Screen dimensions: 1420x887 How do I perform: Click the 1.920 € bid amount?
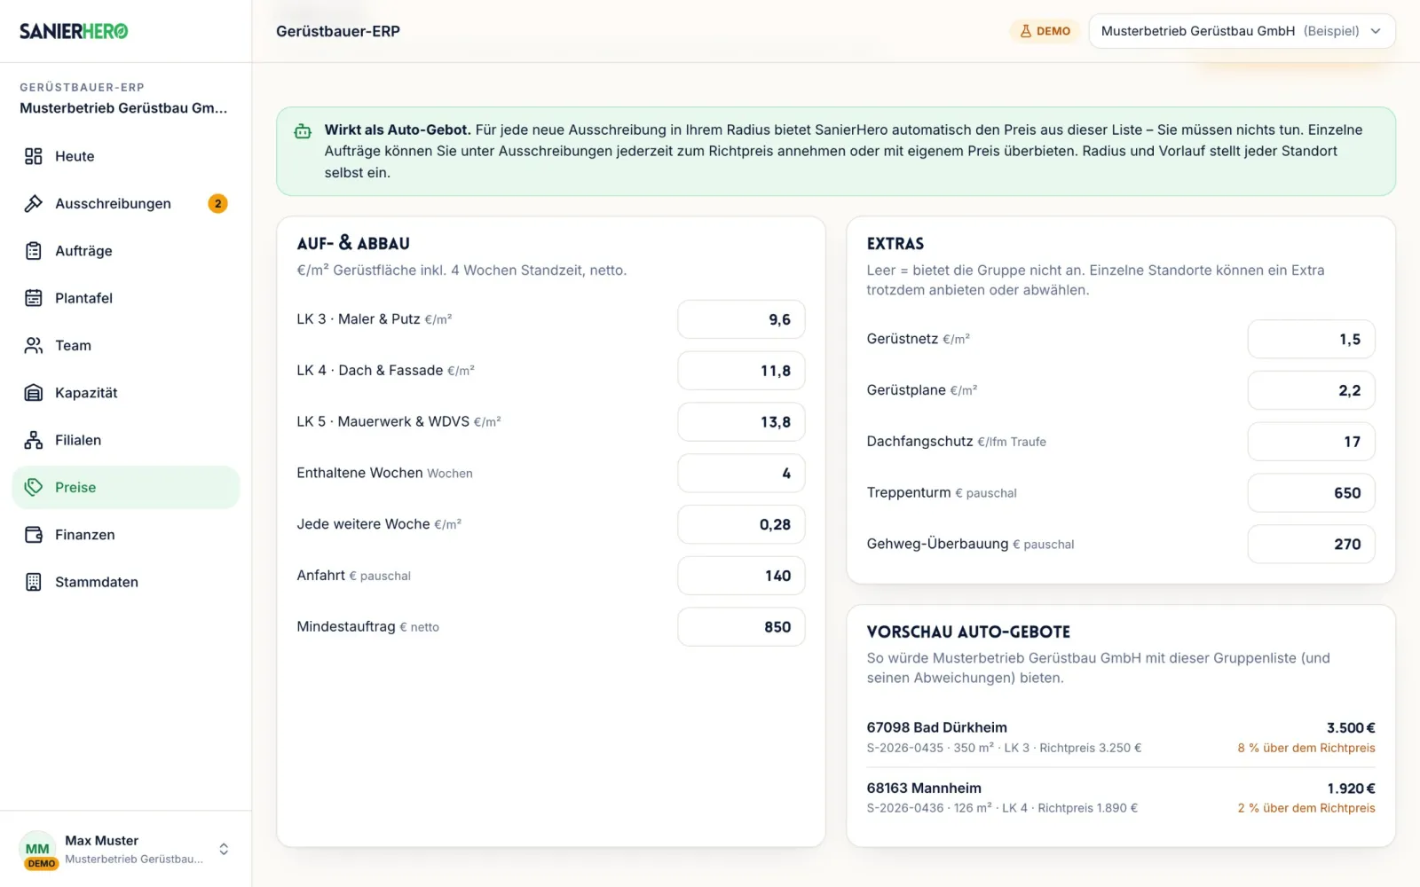pos(1351,789)
